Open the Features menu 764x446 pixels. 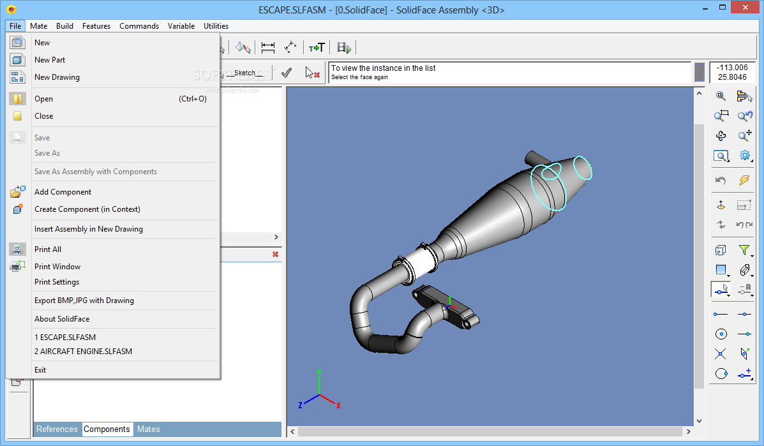96,26
